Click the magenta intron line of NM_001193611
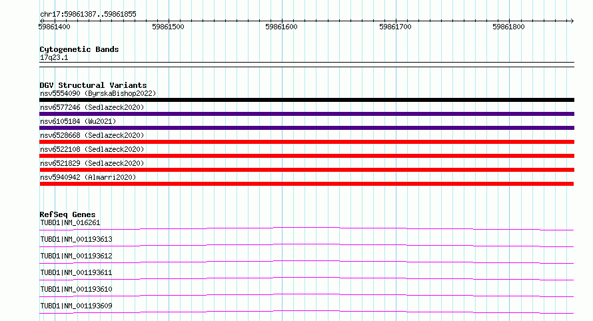Screen dimensions: 593x321 coord(306,278)
